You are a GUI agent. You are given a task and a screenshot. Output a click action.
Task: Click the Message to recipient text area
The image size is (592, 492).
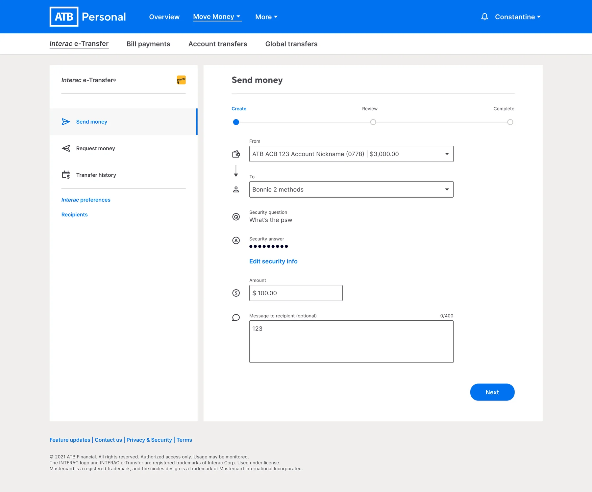(351, 342)
